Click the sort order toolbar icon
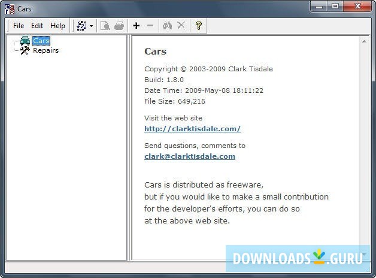The width and height of the screenshot is (376, 278). pos(82,25)
